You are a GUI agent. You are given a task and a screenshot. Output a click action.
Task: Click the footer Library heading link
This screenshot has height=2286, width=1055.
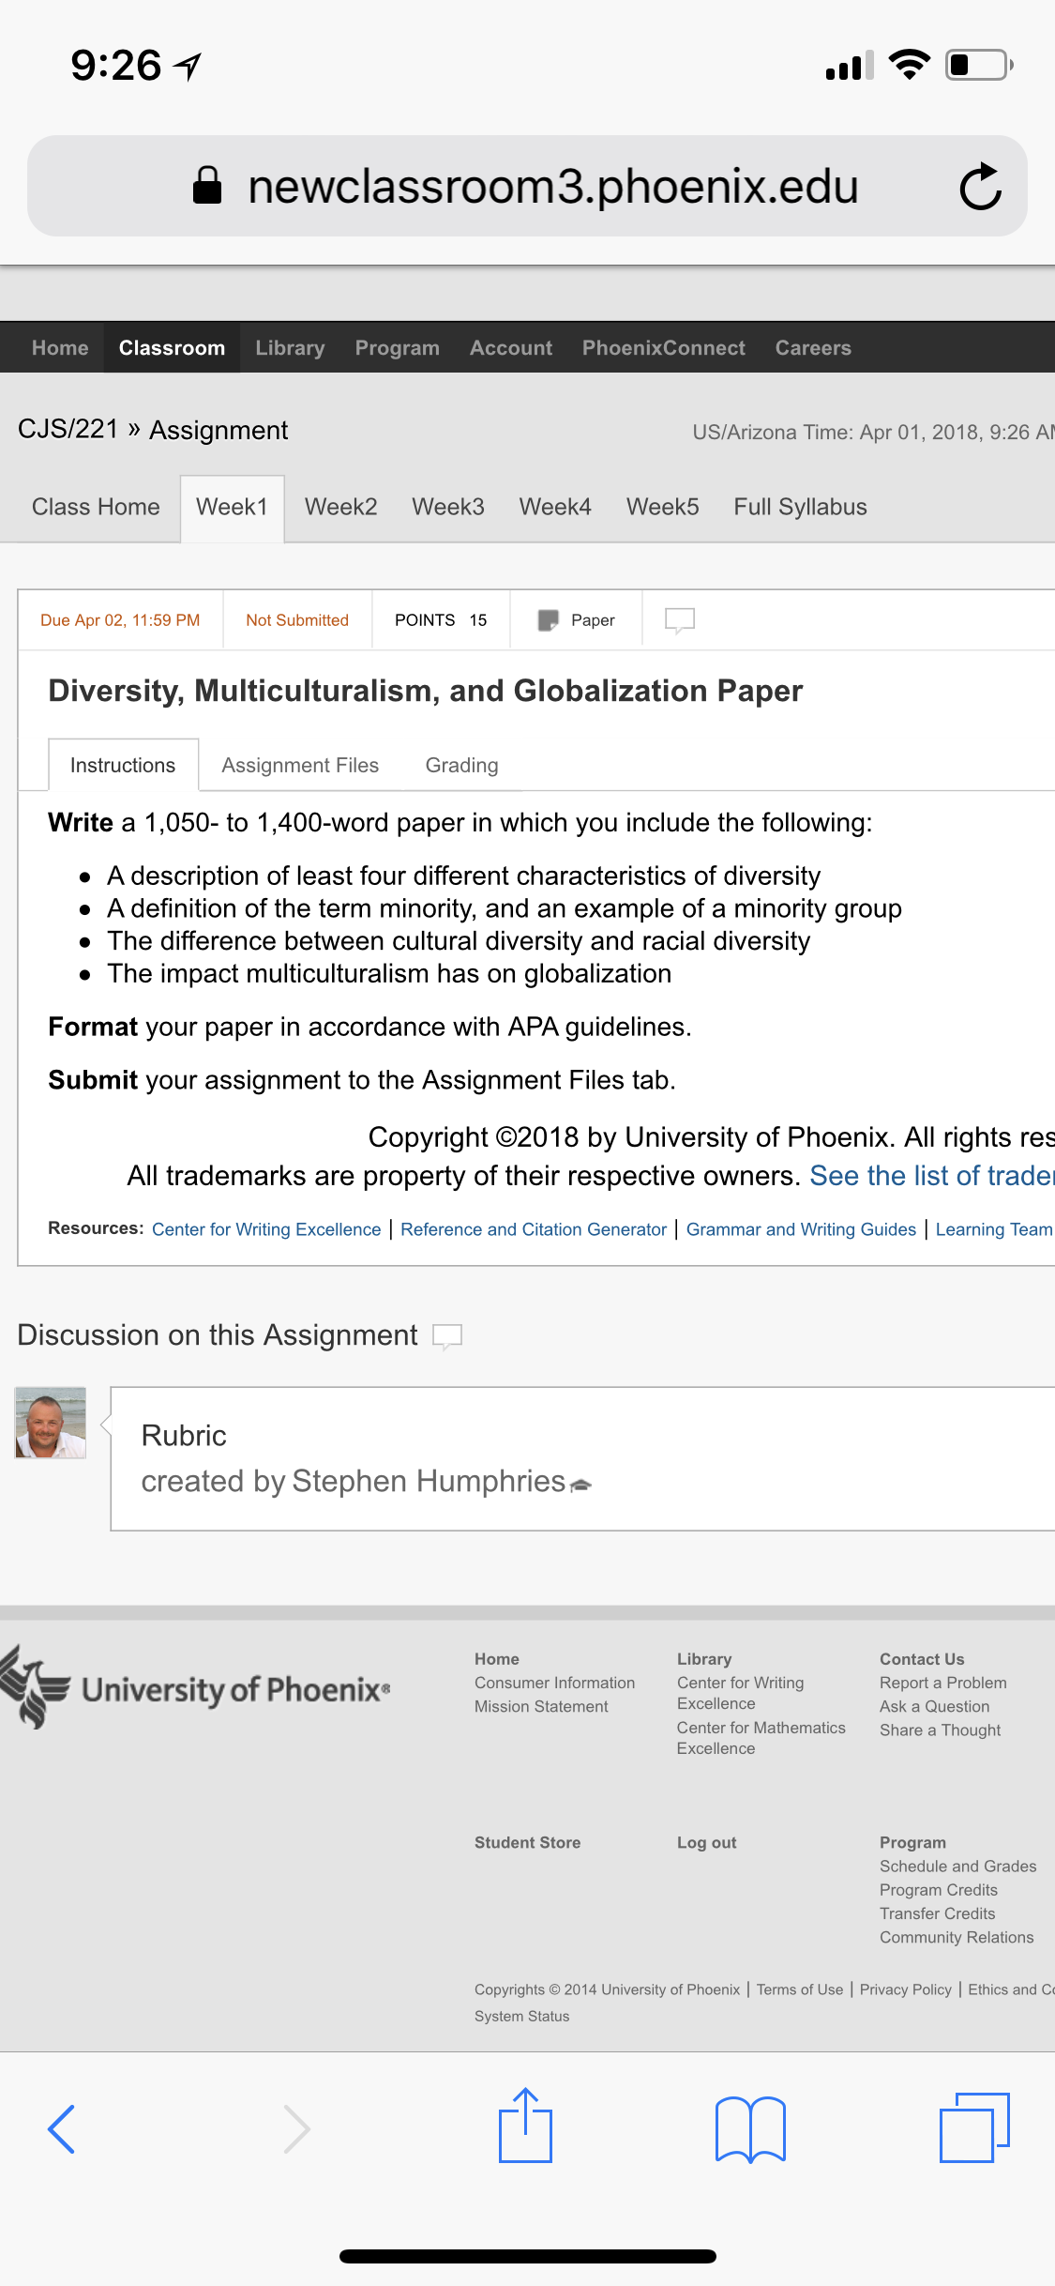coord(704,1659)
